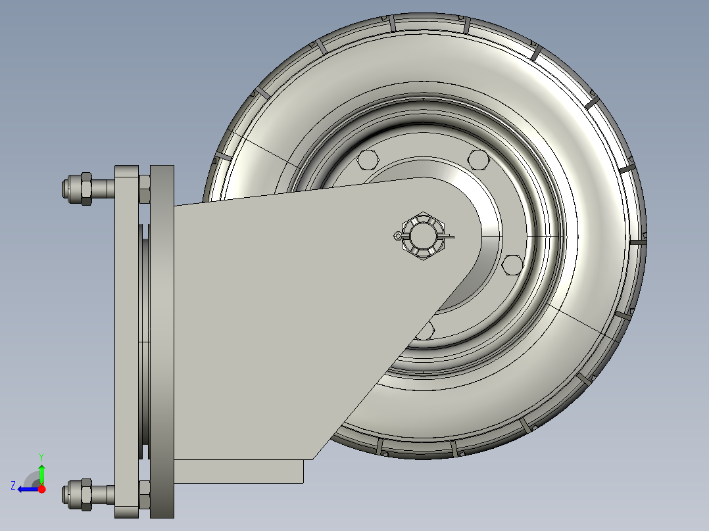Select the swivel flange plate next to the fork

pyautogui.click(x=162, y=342)
